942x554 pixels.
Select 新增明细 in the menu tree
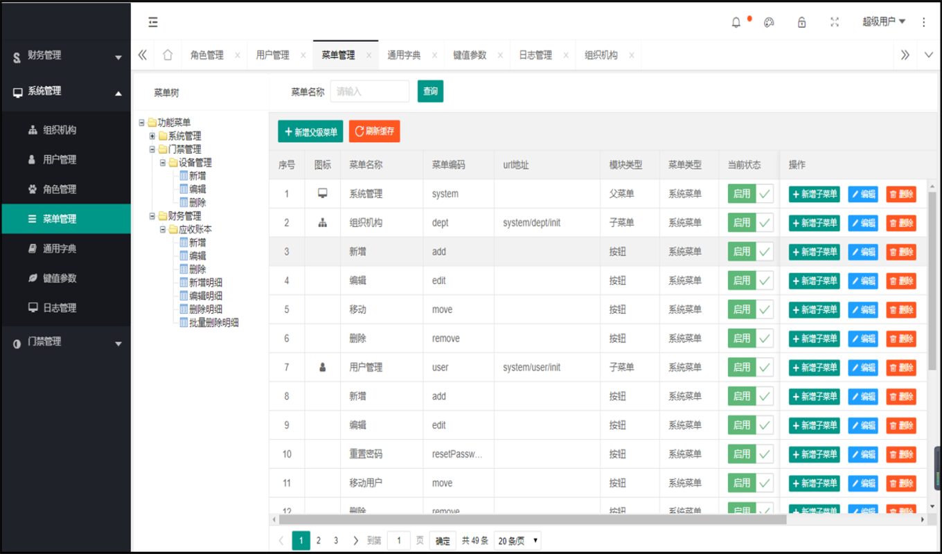click(x=206, y=283)
